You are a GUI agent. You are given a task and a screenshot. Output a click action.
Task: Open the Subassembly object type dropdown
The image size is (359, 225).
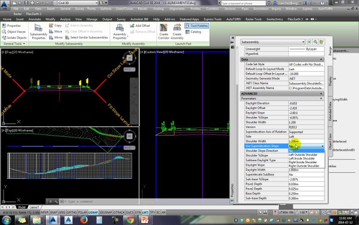273,42
